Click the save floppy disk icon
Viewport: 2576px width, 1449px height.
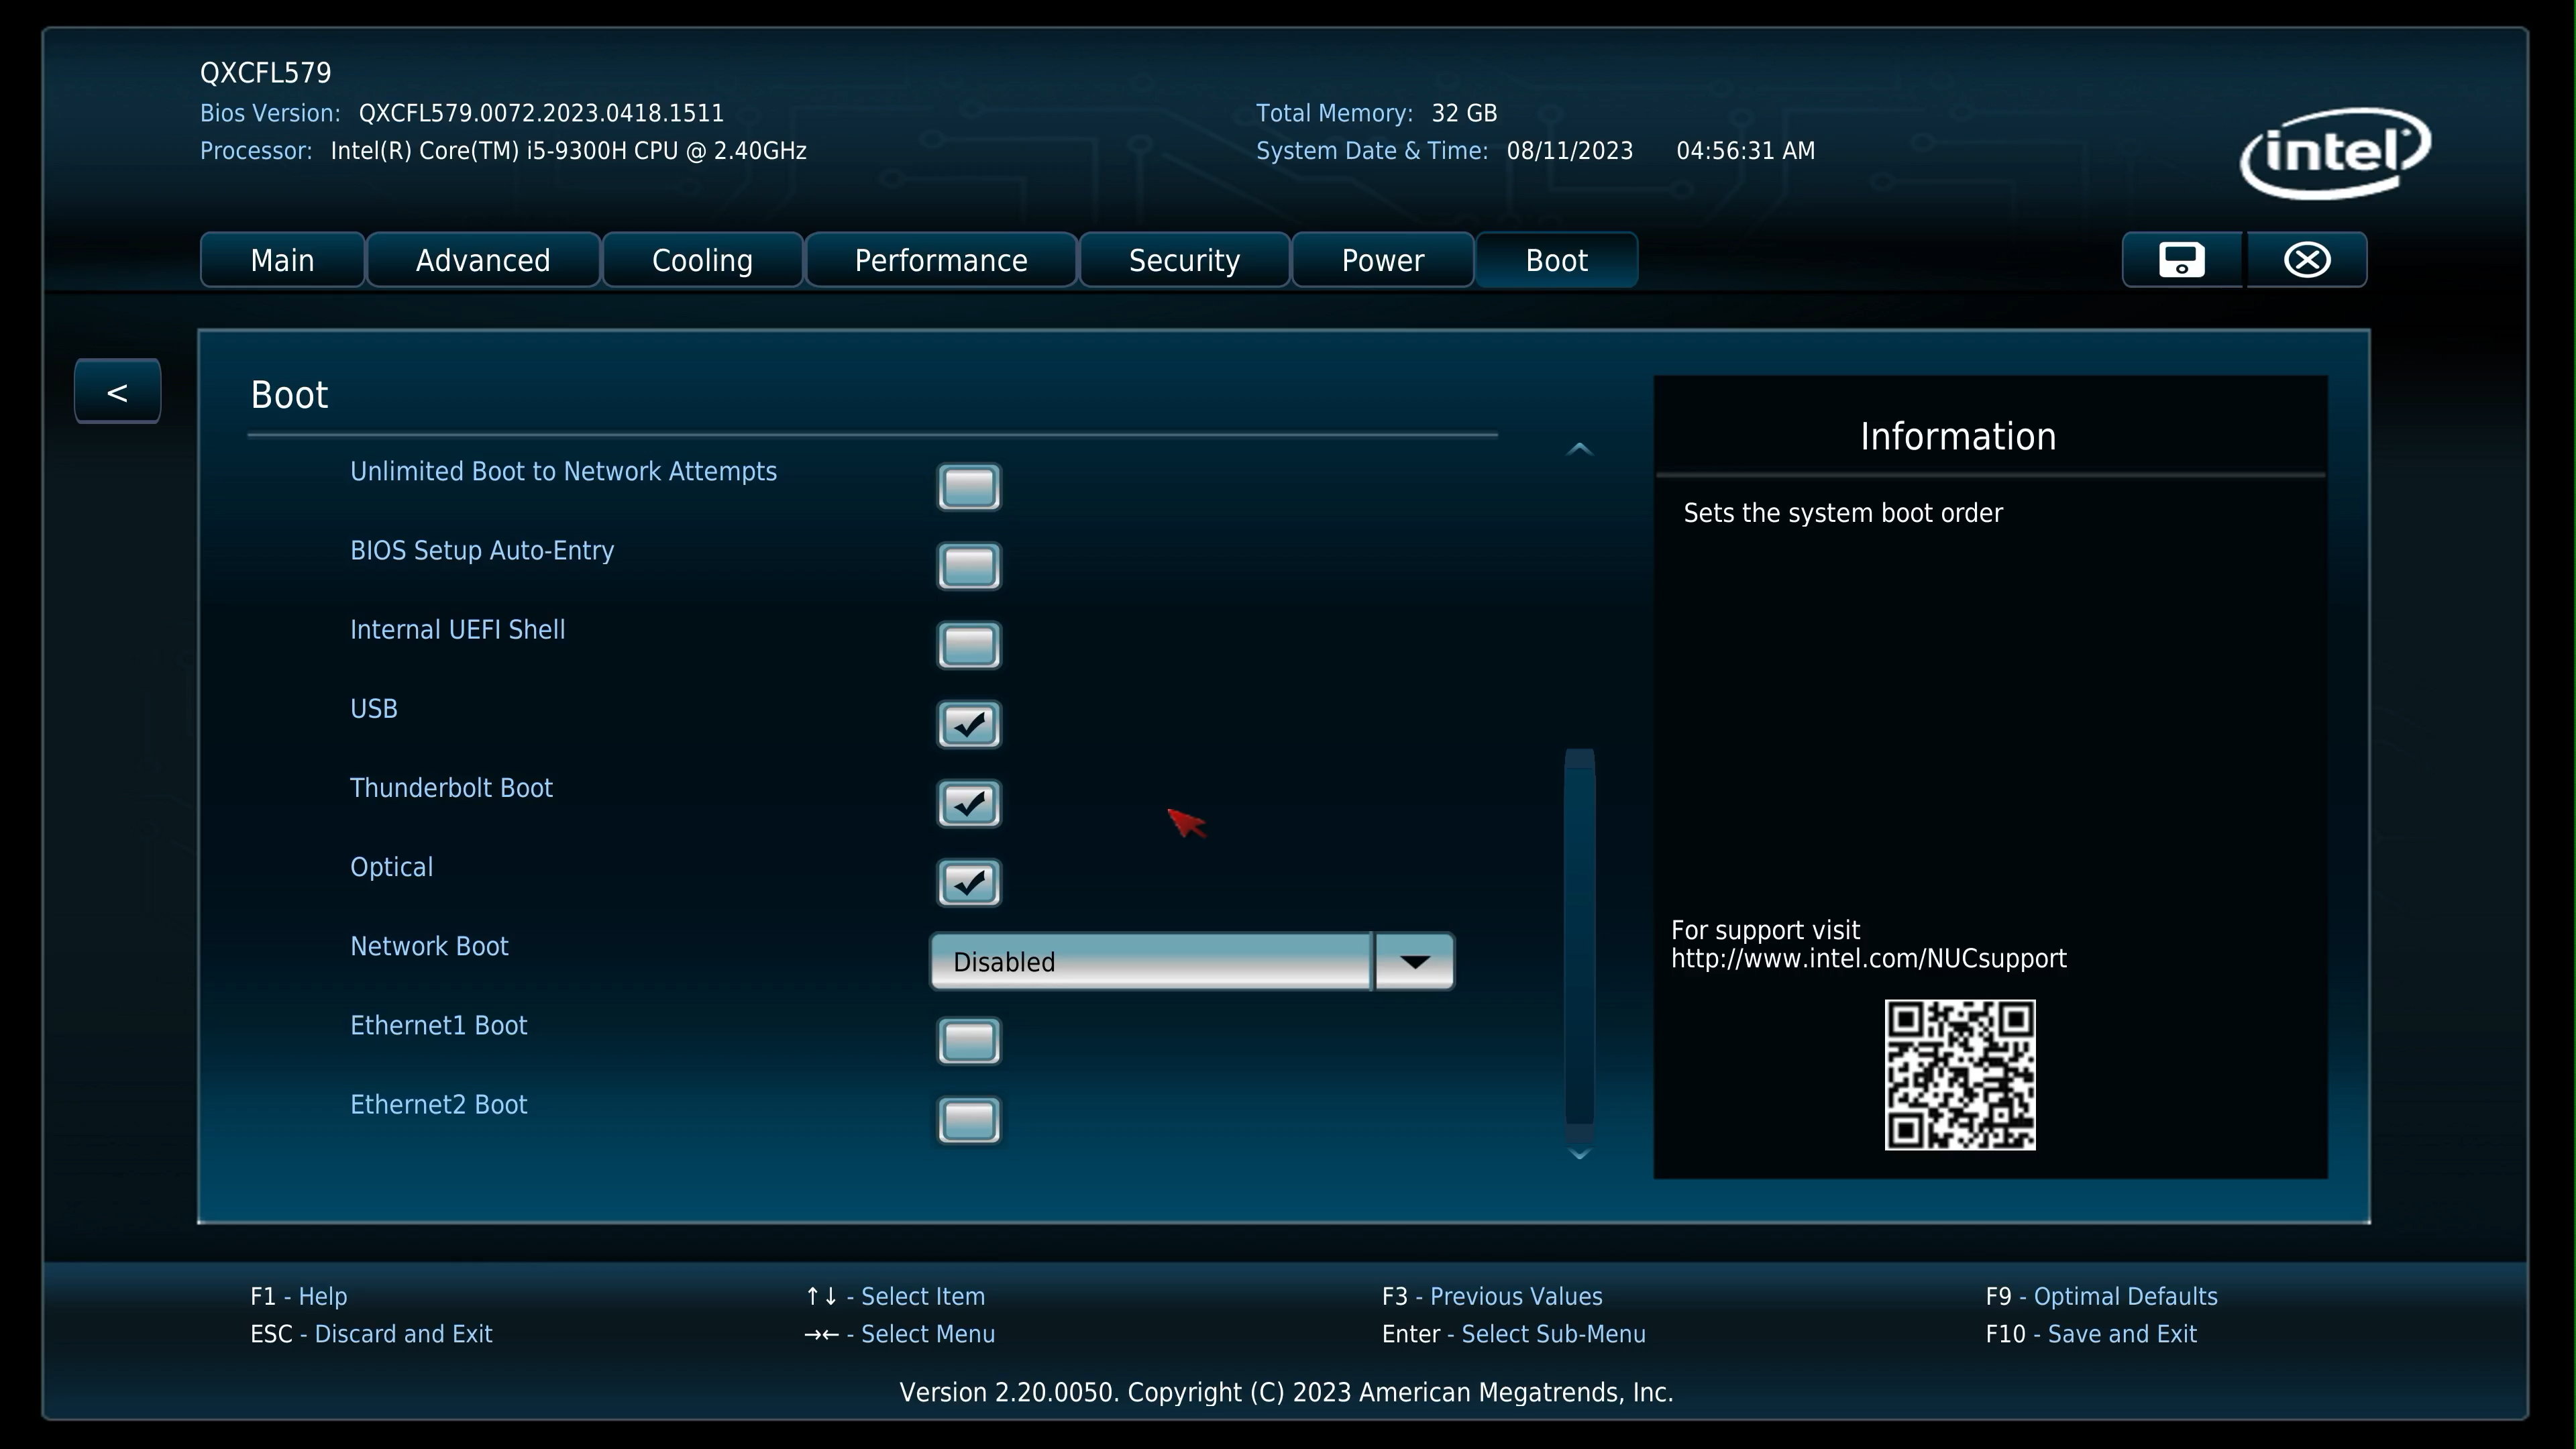[2181, 260]
